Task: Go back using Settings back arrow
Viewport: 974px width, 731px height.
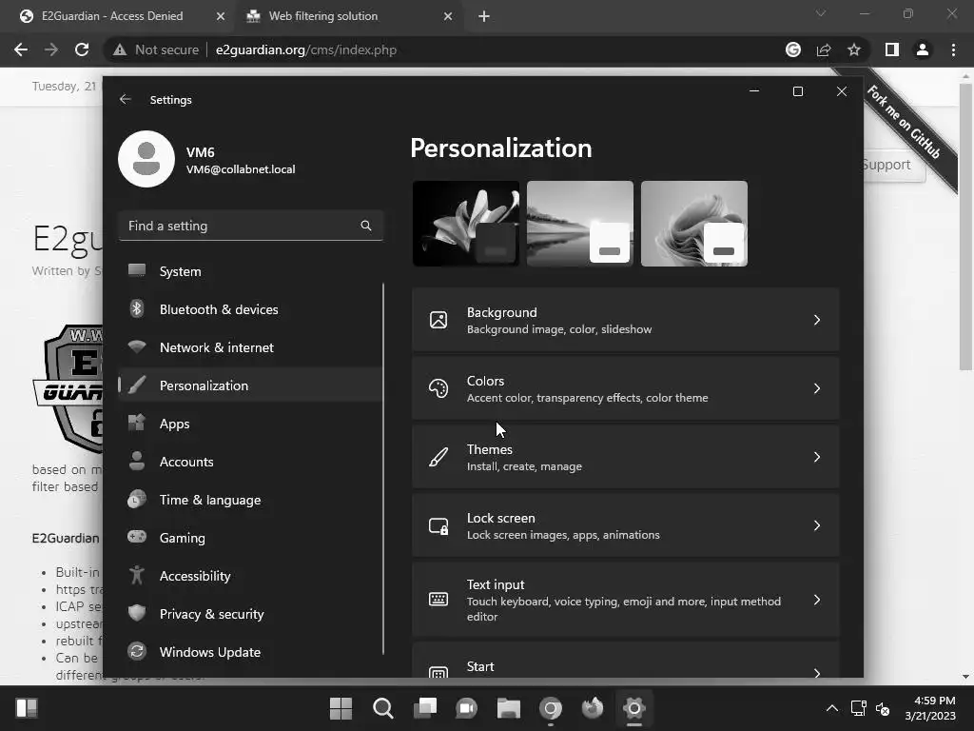Action: (x=126, y=99)
